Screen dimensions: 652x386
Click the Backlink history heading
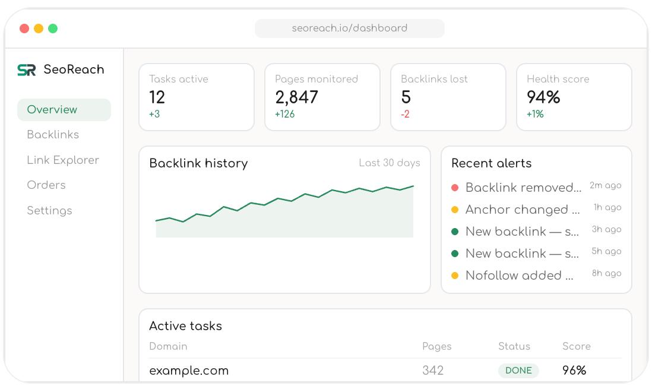click(198, 163)
